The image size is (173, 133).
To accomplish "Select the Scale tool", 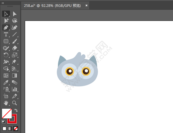I will click(15, 55).
